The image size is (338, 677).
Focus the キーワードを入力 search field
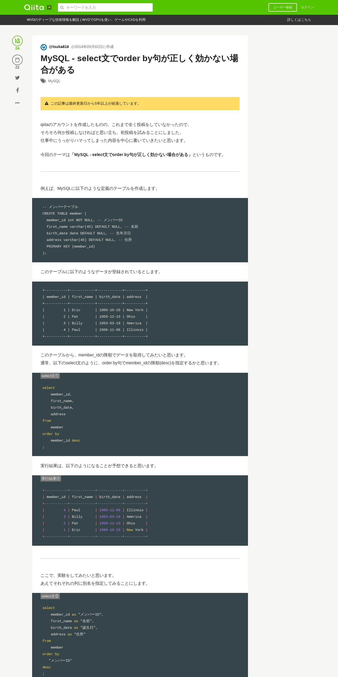[x=105, y=7]
